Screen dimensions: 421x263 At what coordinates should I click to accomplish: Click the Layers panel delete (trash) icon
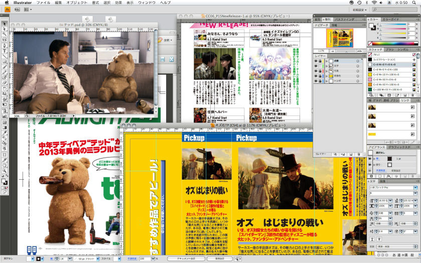(x=358, y=155)
